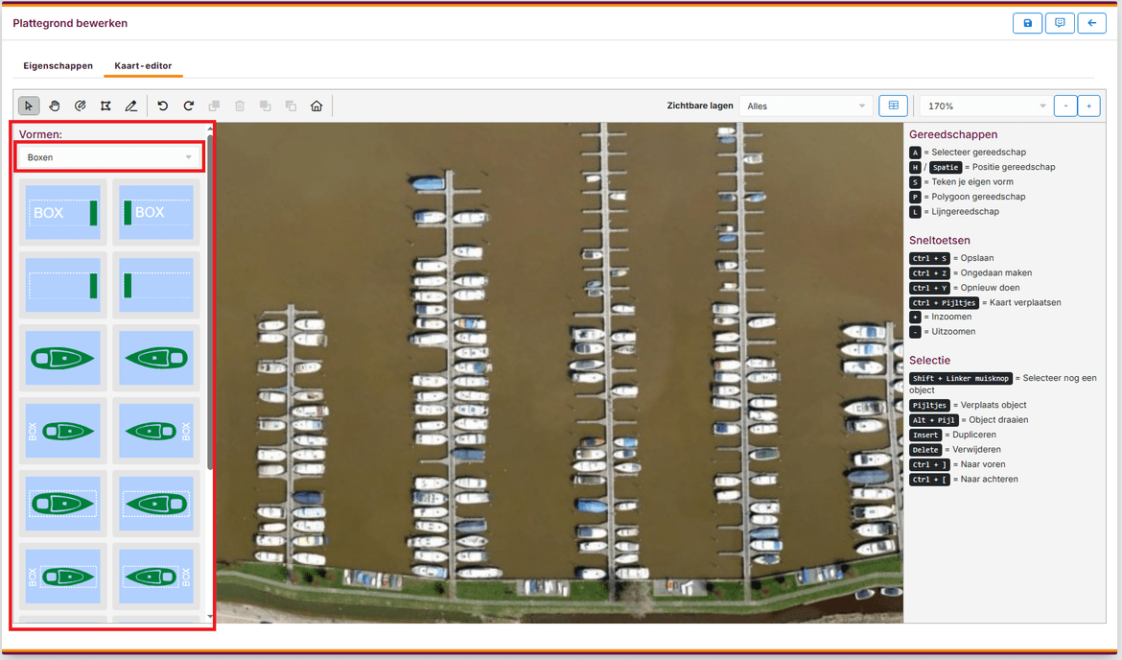Open the Kaart-editor tab
This screenshot has height=660, width=1122.
(x=143, y=66)
